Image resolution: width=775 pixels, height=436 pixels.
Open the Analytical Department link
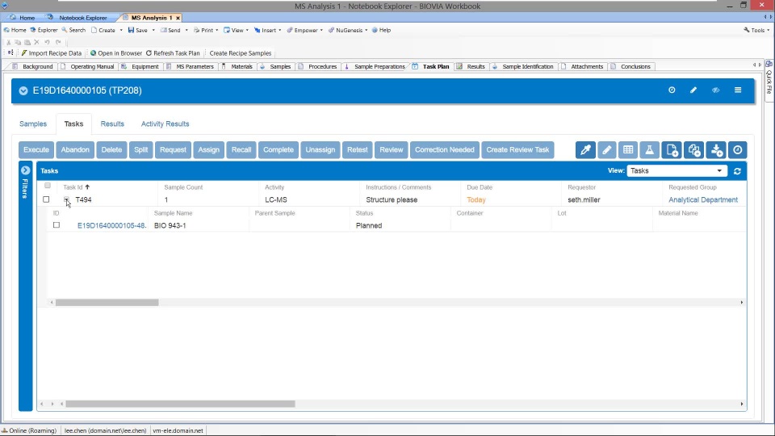click(703, 199)
